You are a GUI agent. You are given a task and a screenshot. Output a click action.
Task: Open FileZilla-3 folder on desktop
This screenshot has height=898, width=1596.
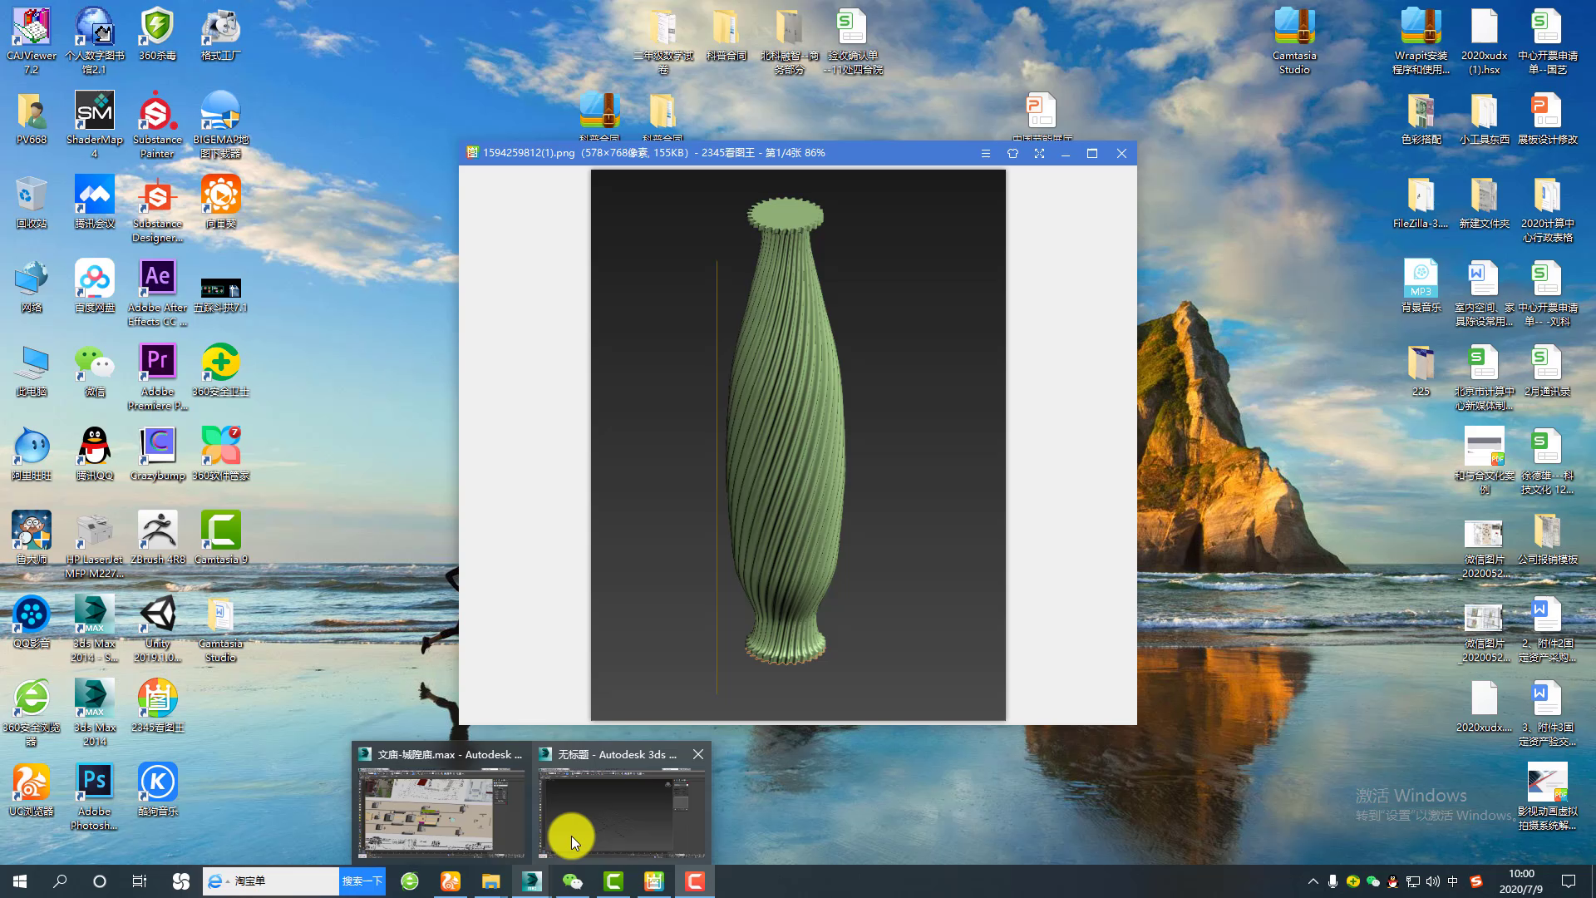1421,201
